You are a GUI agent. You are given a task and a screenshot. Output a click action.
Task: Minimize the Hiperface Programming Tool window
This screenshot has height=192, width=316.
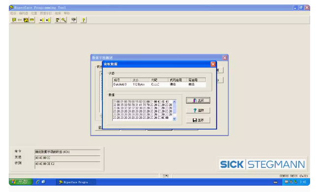coord(295,8)
